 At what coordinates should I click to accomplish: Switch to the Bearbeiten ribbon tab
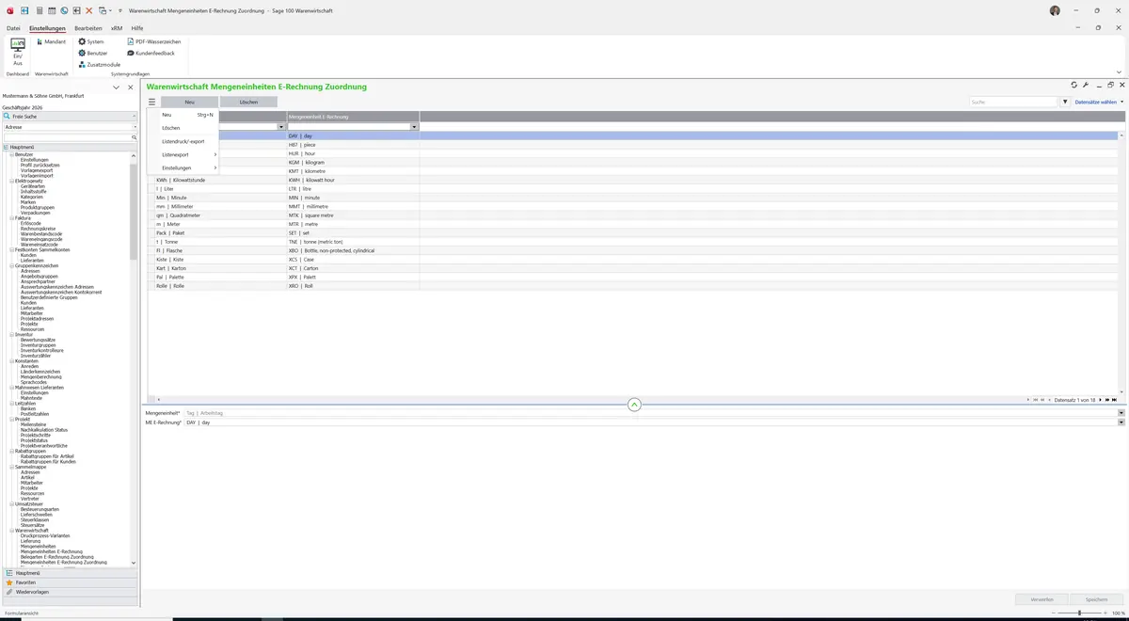pos(88,28)
